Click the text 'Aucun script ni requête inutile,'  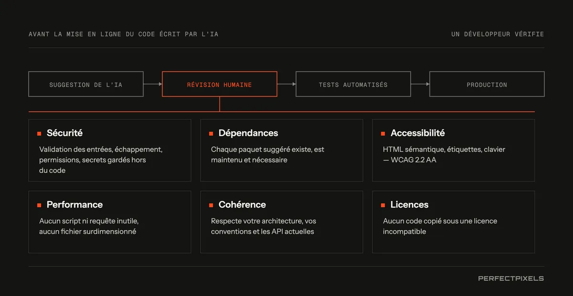click(89, 221)
